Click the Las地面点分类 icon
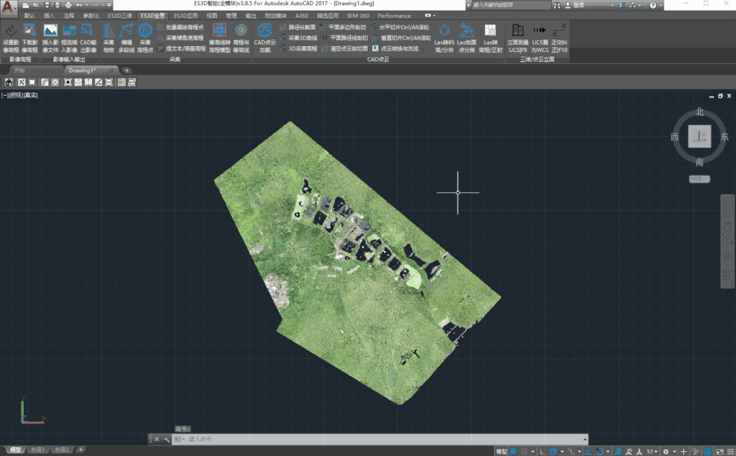Image resolution: width=736 pixels, height=456 pixels. [467, 38]
